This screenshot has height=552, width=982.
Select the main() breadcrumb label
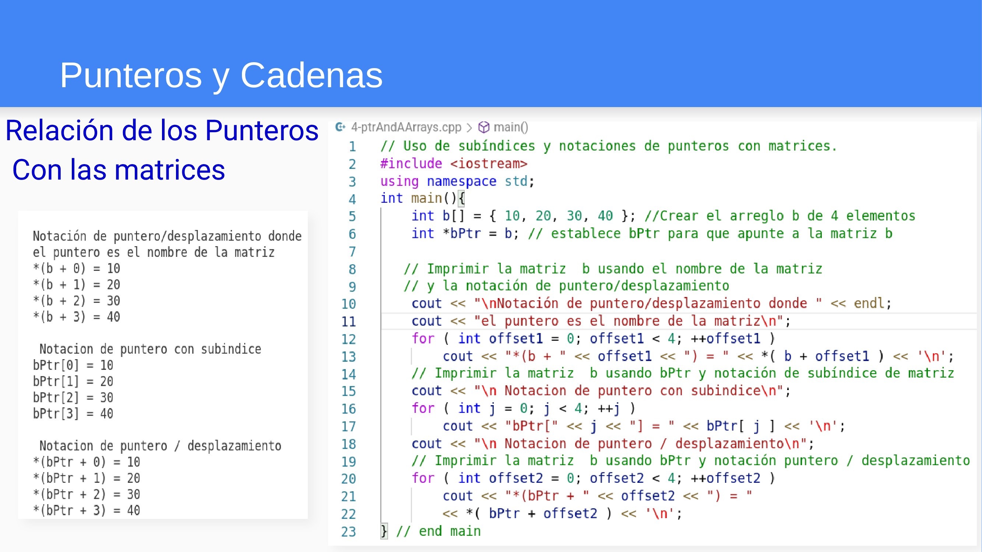[x=511, y=127]
